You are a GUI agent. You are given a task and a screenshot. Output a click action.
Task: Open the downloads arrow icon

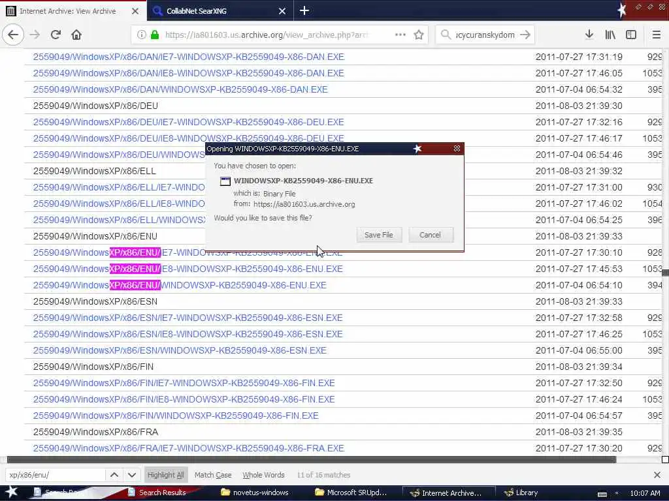coord(589,35)
